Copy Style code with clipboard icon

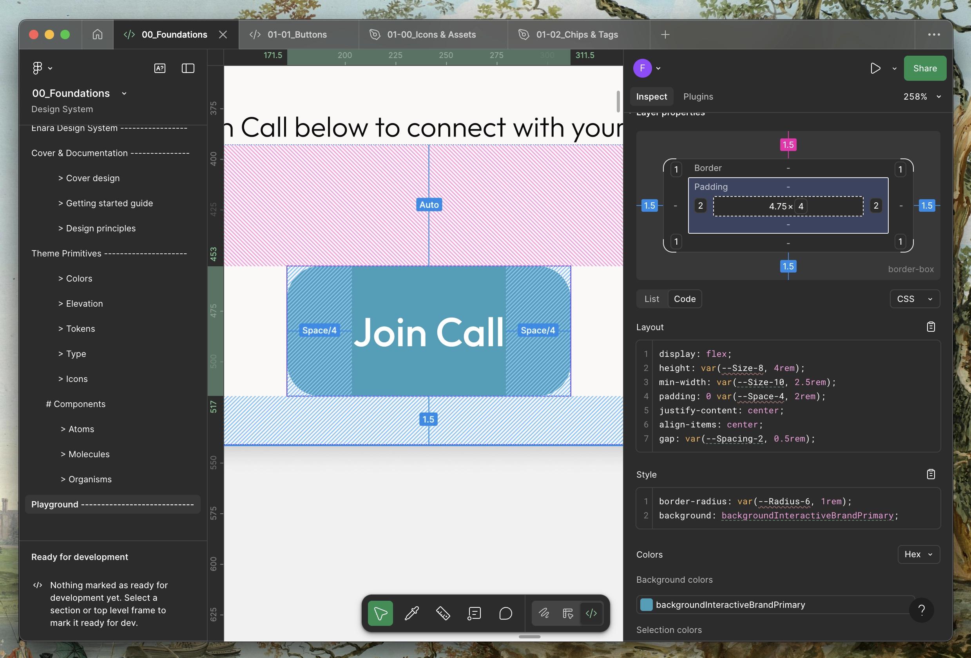pyautogui.click(x=931, y=474)
